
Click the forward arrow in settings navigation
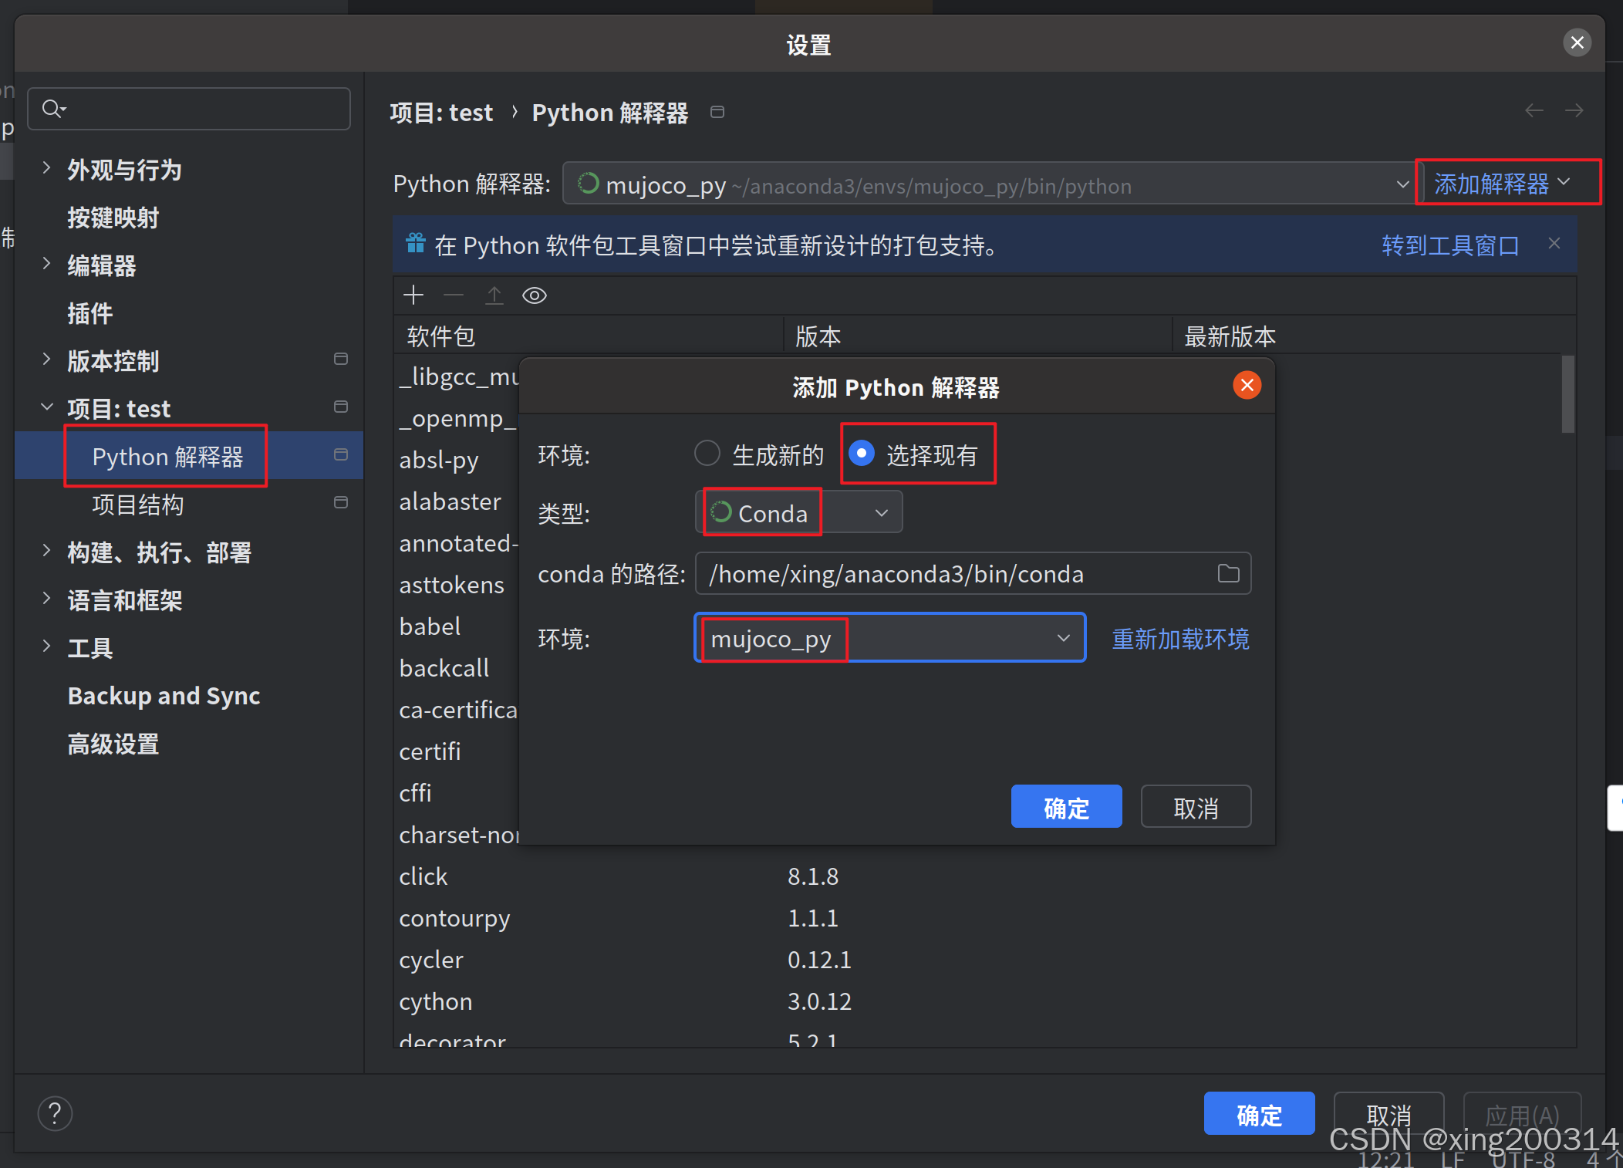pyautogui.click(x=1574, y=110)
